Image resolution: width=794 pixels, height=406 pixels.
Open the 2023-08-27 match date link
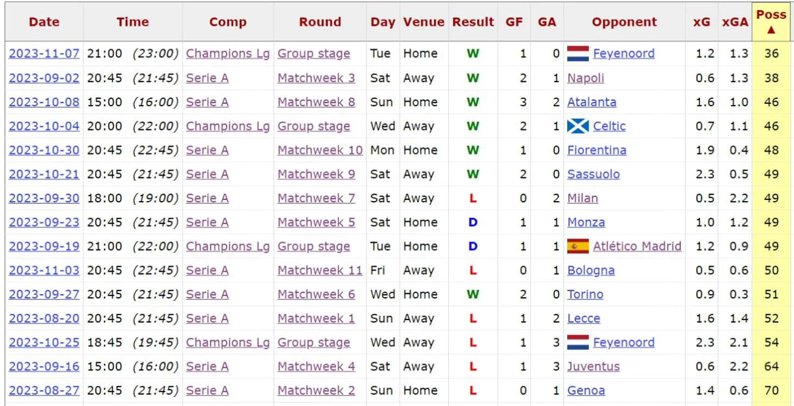point(44,390)
